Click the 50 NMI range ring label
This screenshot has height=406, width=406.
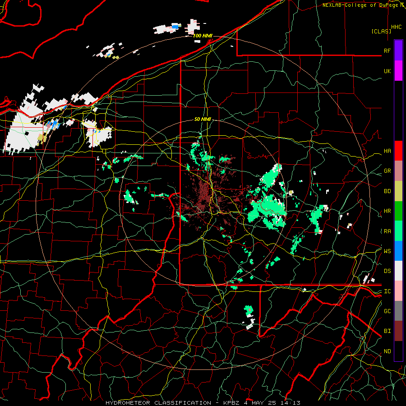(x=203, y=119)
